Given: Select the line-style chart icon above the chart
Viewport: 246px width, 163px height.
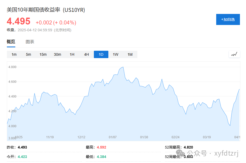Looking at the screenshot, I should pos(234,54).
